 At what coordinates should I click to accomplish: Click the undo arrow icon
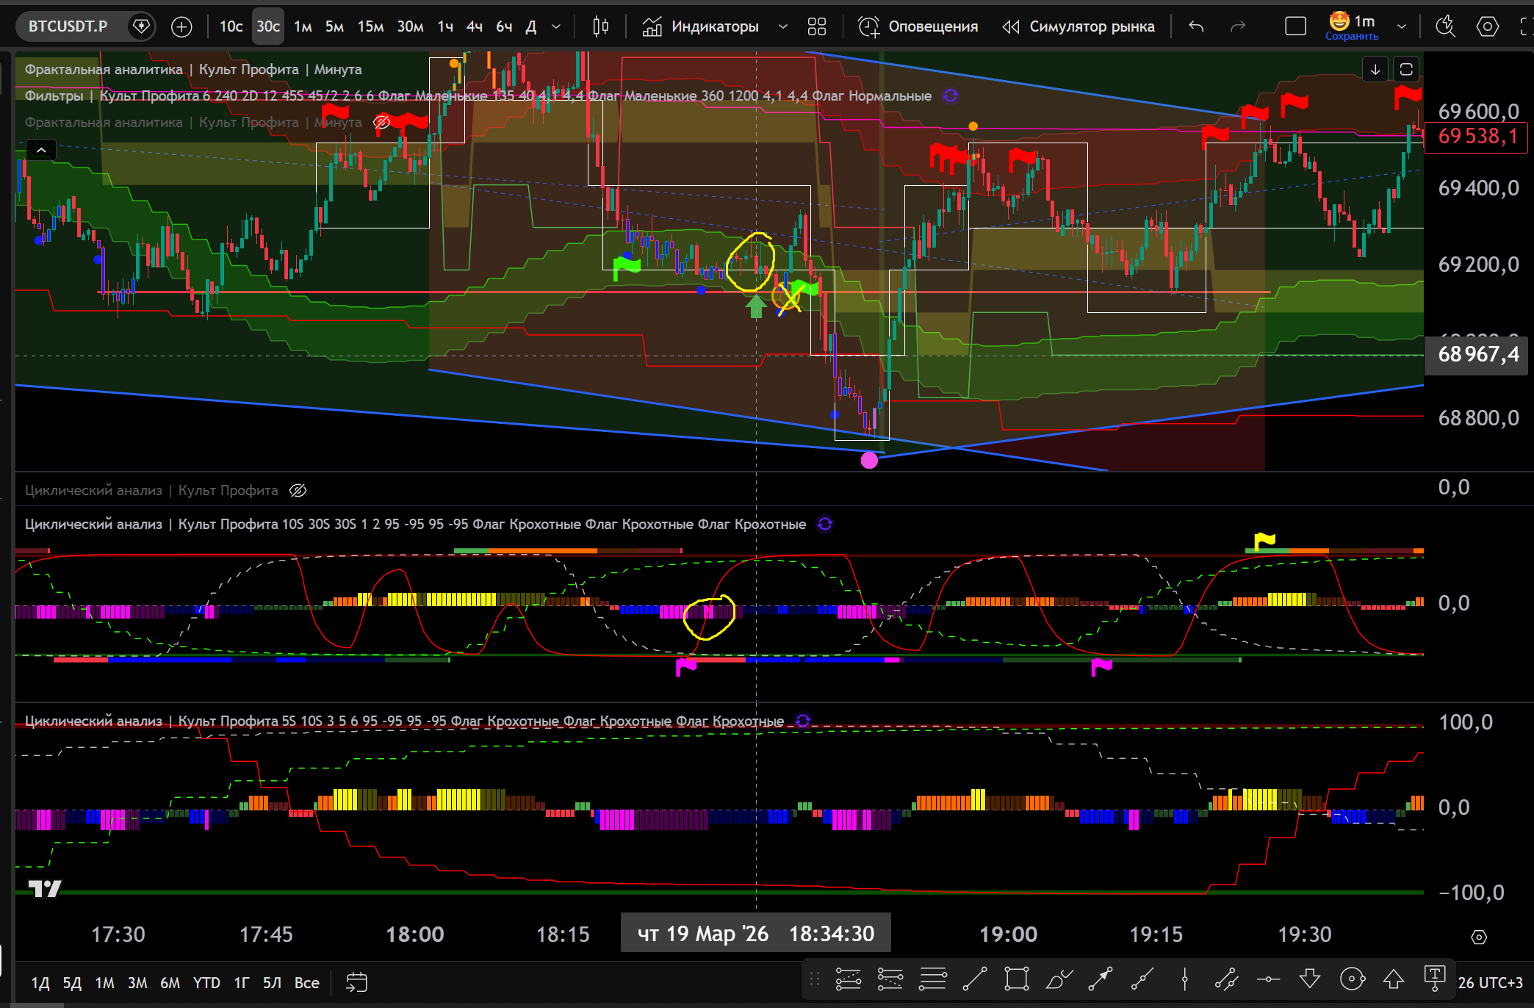1196,27
